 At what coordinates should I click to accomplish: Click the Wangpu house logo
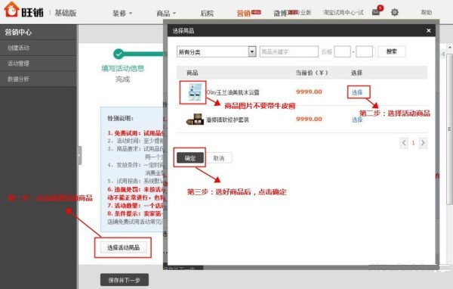pos(11,9)
